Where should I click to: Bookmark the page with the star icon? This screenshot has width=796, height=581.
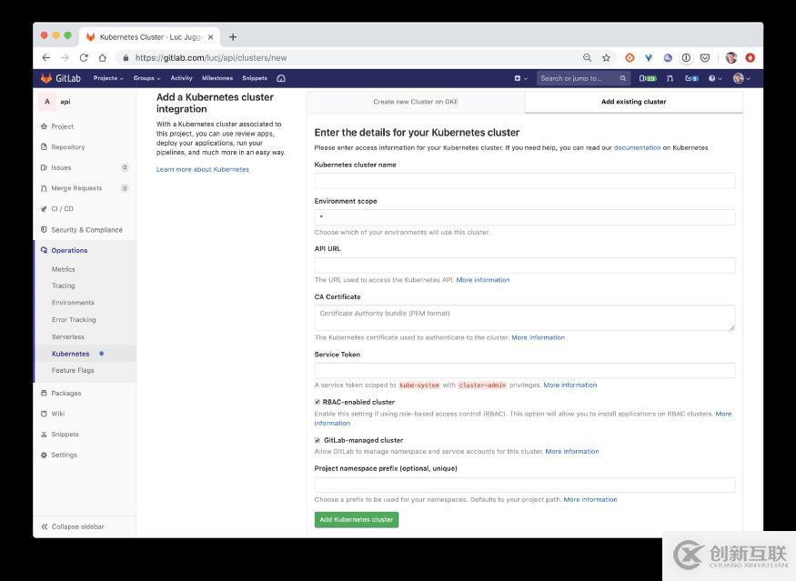coord(606,57)
